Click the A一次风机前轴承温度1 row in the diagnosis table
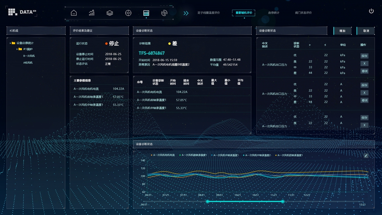Screen dimensions: 382x215 (192, 100)
